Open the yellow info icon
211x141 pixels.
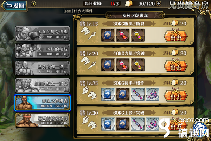point(33,4)
